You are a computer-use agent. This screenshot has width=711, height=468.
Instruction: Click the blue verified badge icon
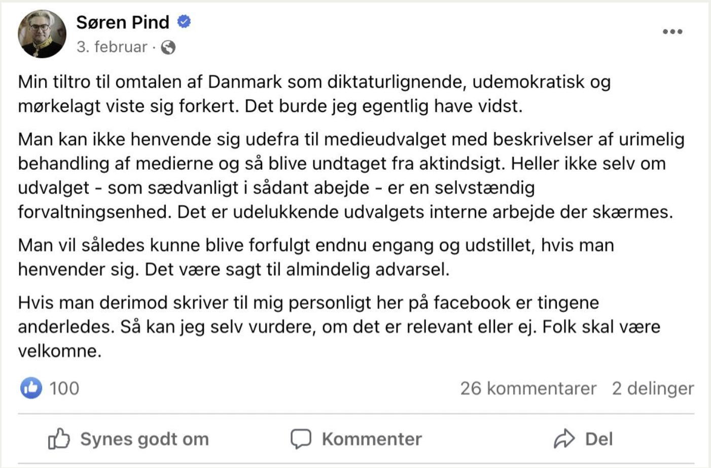coord(184,22)
